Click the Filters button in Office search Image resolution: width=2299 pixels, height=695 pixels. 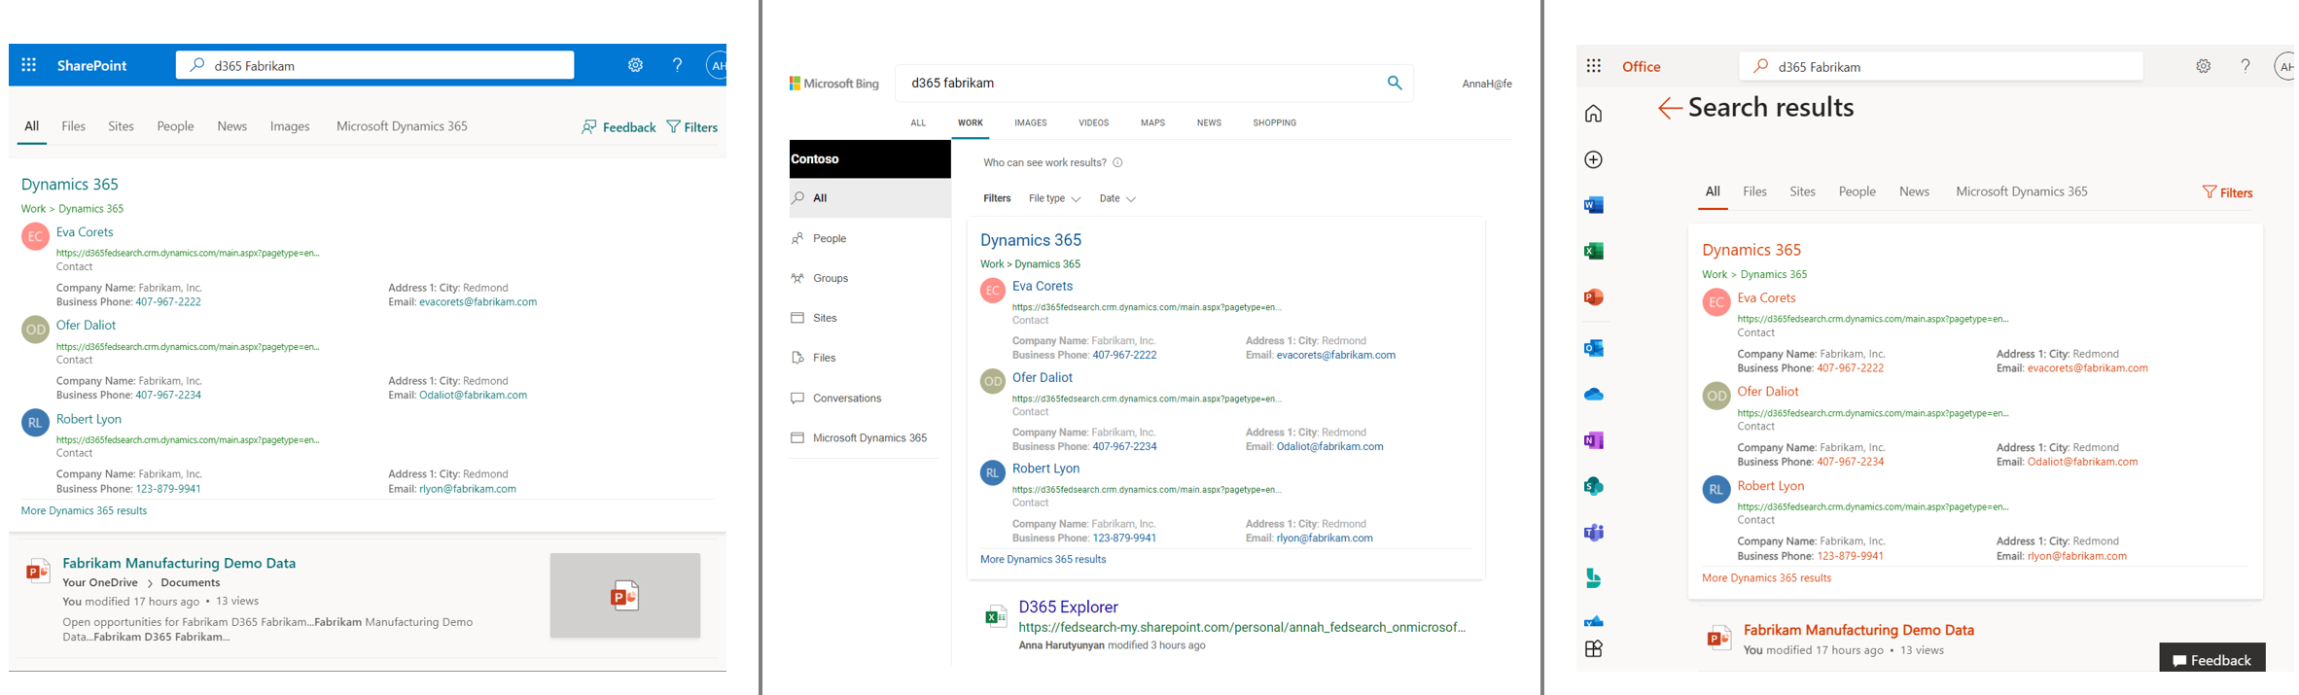tap(2227, 192)
